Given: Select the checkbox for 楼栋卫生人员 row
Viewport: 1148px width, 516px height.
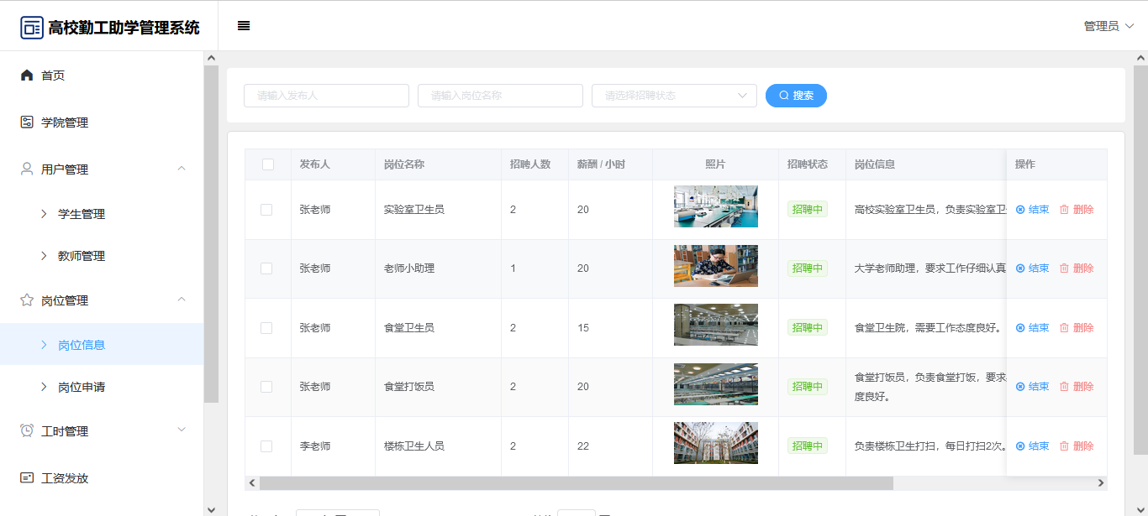Looking at the screenshot, I should 266,446.
